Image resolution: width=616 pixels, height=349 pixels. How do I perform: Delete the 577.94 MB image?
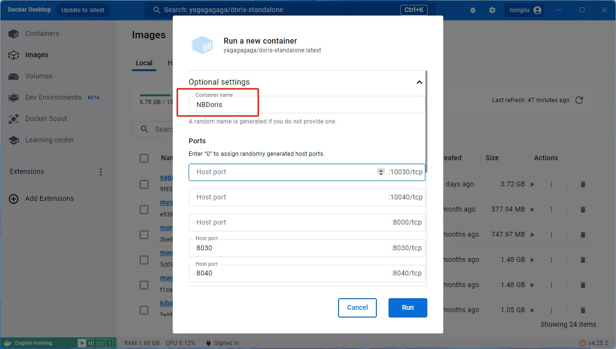coord(583,210)
